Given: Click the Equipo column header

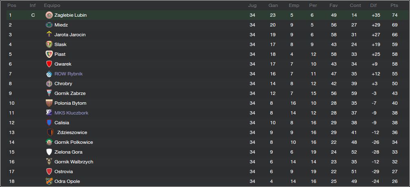Looking at the screenshot, I should 52,5.
